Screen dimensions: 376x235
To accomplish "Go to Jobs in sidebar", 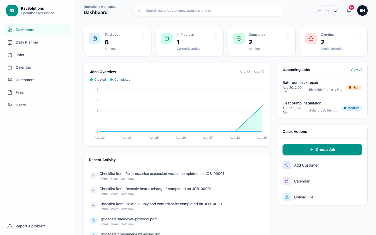I will tap(38, 55).
